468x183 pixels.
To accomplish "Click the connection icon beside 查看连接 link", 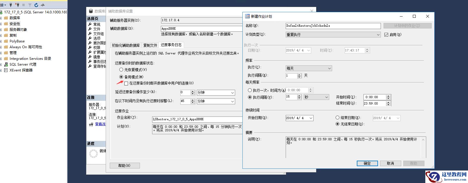I will coord(91,124).
